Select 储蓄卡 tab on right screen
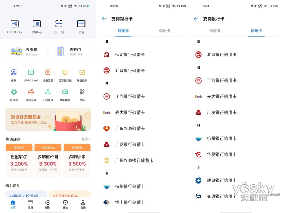 pos(215,31)
